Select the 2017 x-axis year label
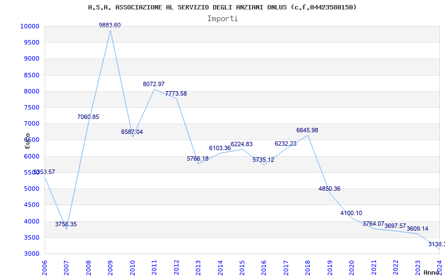Viewport: 445px width, 278px height. tap(286, 267)
